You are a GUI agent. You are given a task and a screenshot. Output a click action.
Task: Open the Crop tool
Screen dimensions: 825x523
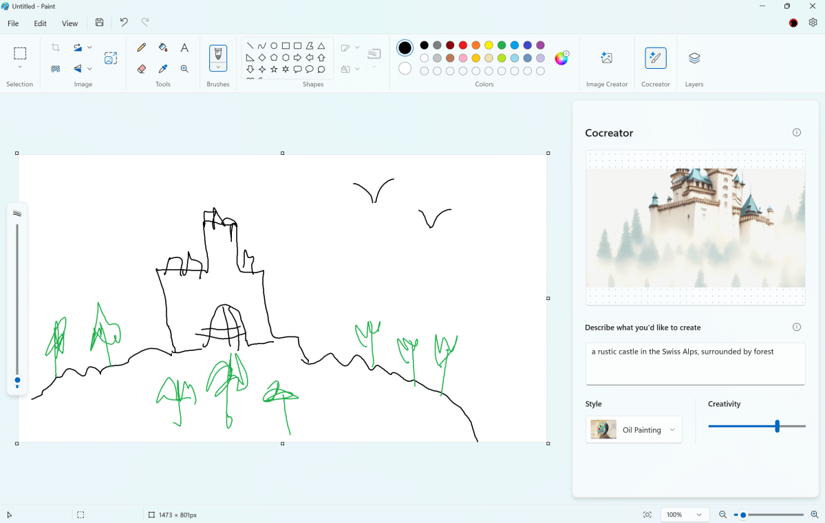[x=55, y=47]
